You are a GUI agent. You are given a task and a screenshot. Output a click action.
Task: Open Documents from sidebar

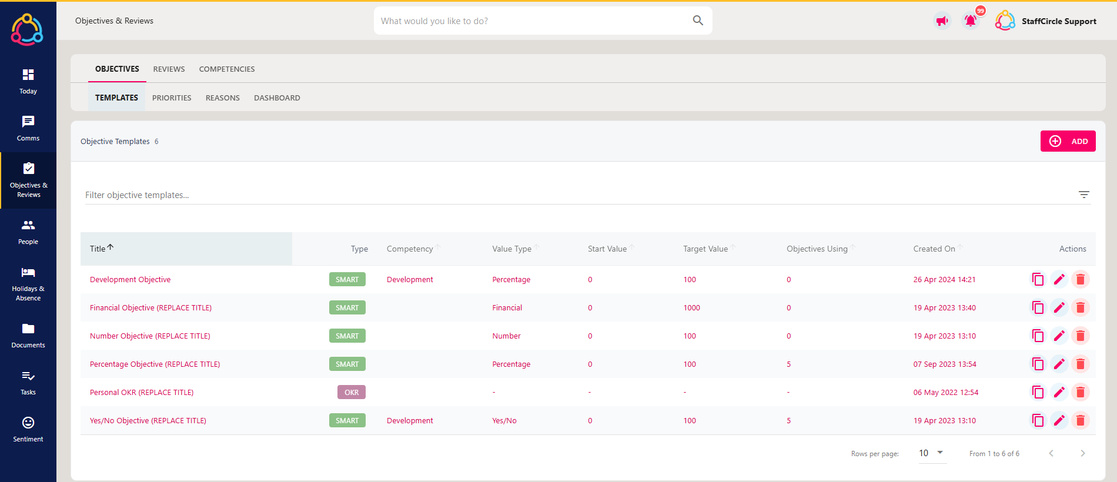click(x=28, y=336)
